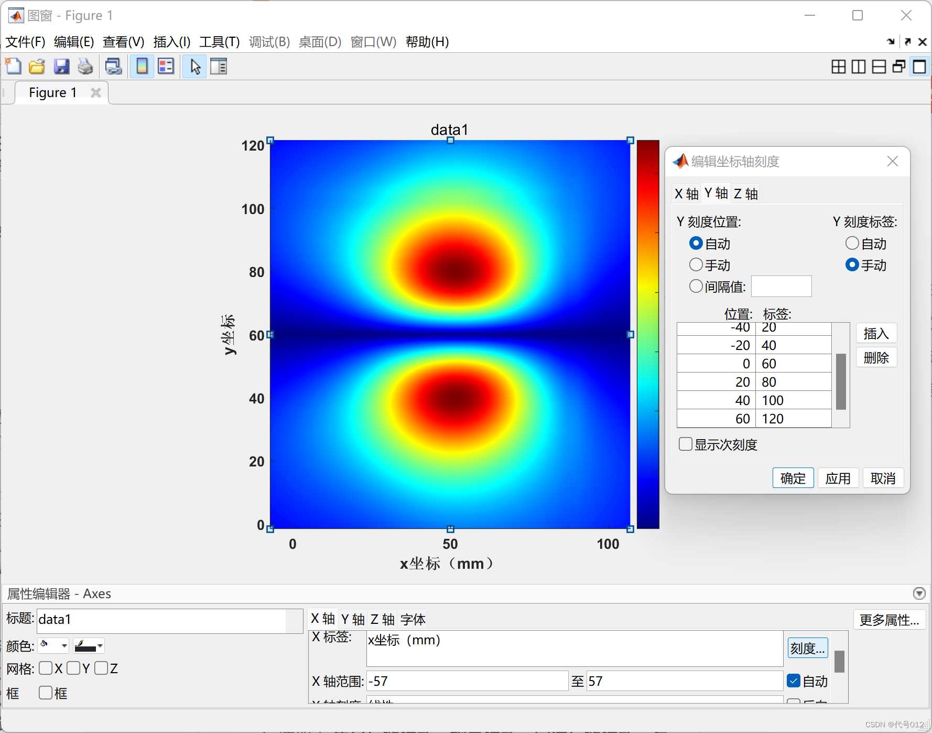Click the 插入 button to add tick
Viewport: 932px width, 733px height.
pos(876,333)
